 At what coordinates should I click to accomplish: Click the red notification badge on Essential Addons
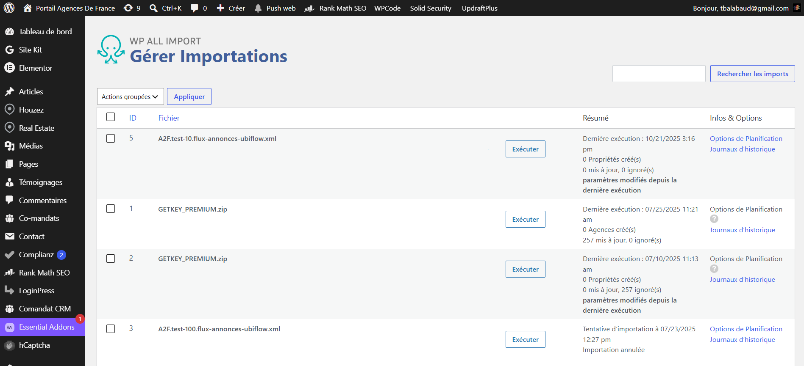(80, 319)
